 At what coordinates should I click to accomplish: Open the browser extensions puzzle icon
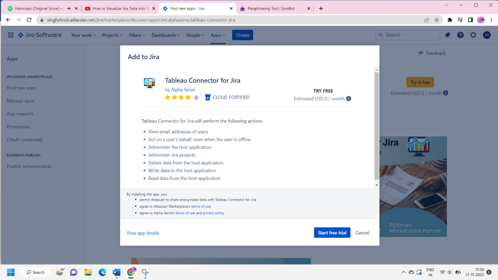tap(450, 20)
